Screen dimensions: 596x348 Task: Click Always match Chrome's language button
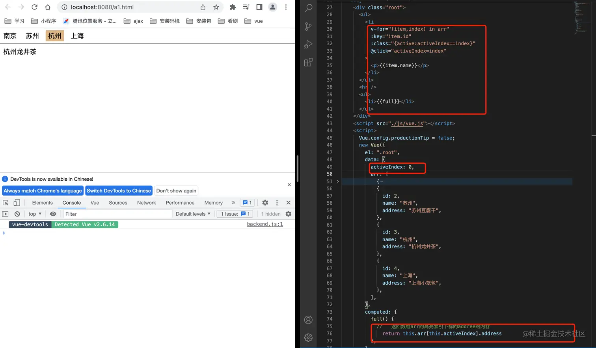(x=43, y=191)
